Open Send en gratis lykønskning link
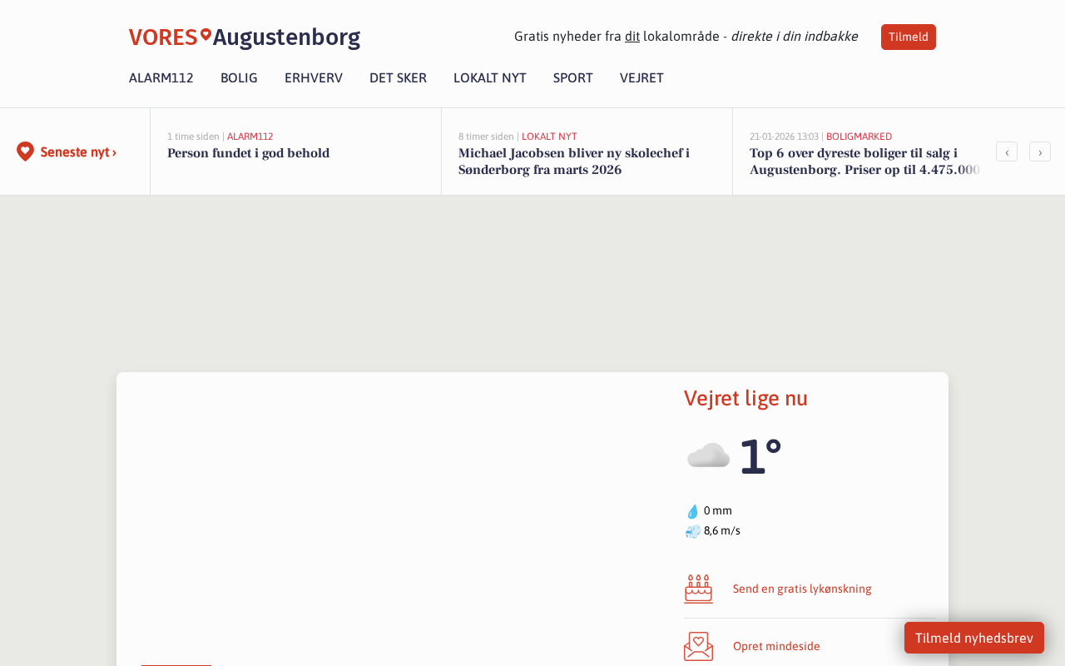 click(x=802, y=589)
